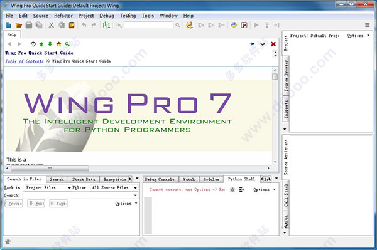
Task: Open the Refactor menu
Action: (63, 16)
